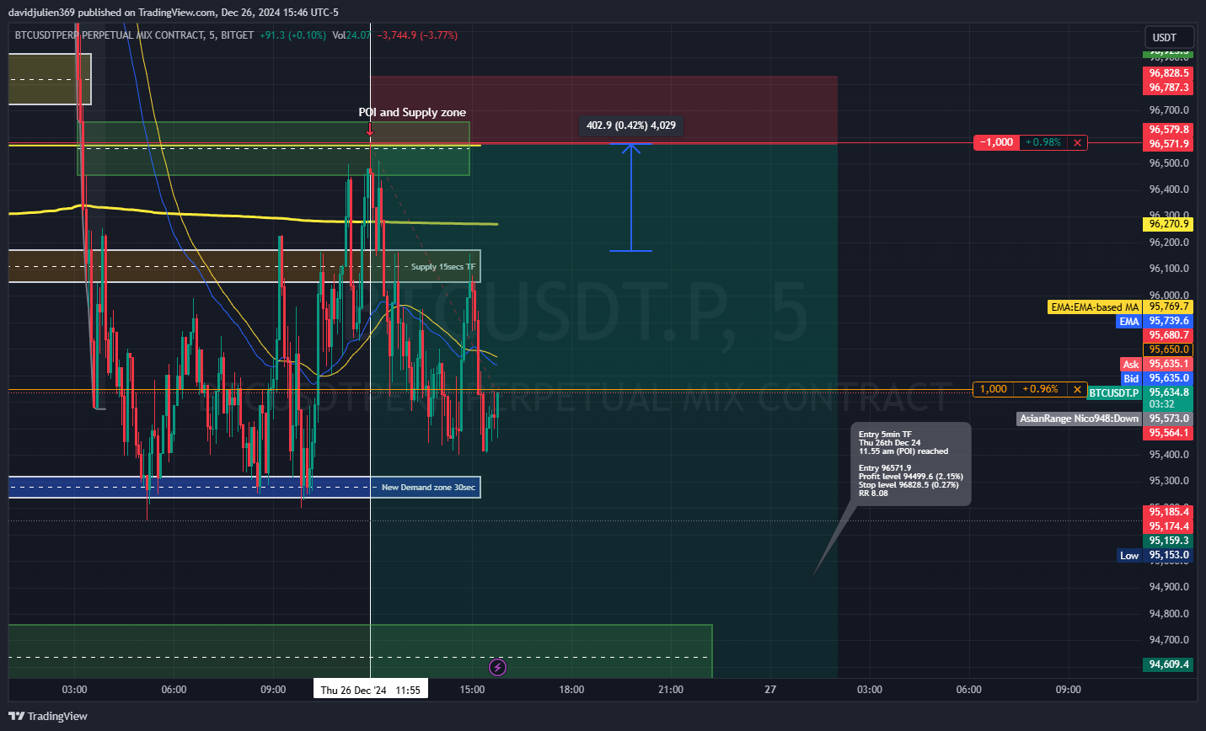The height and width of the screenshot is (731, 1206).
Task: Click the 95,769.7 price tag
Action: coord(1169,307)
